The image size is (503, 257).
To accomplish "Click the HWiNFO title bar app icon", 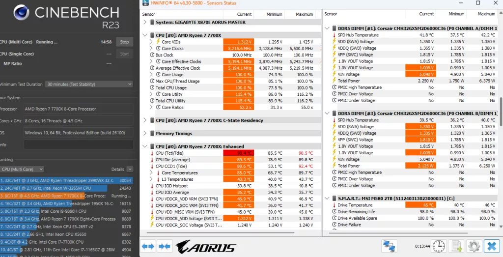I will pyautogui.click(x=145, y=3).
